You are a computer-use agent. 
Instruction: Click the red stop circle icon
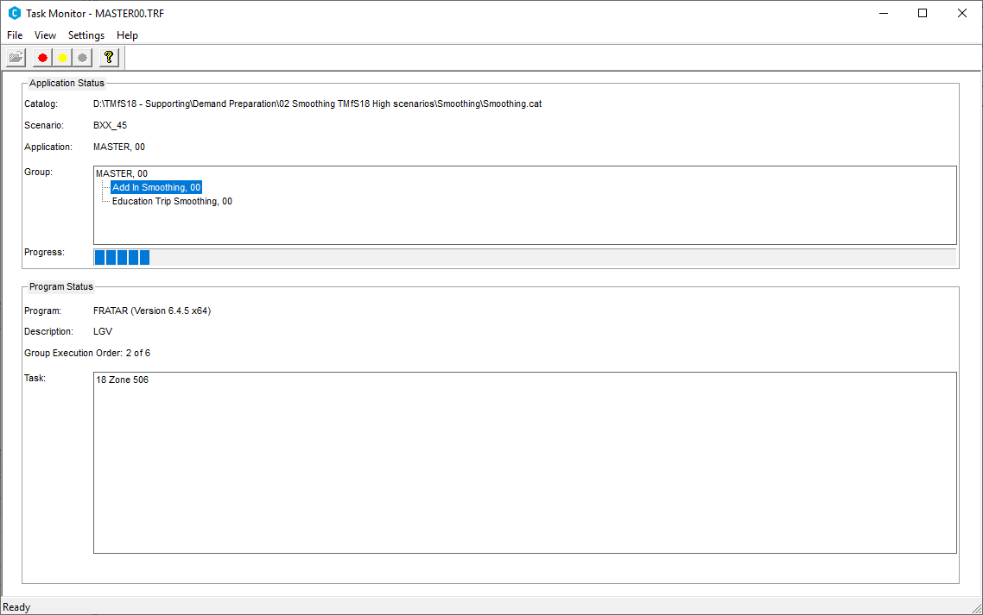[42, 58]
